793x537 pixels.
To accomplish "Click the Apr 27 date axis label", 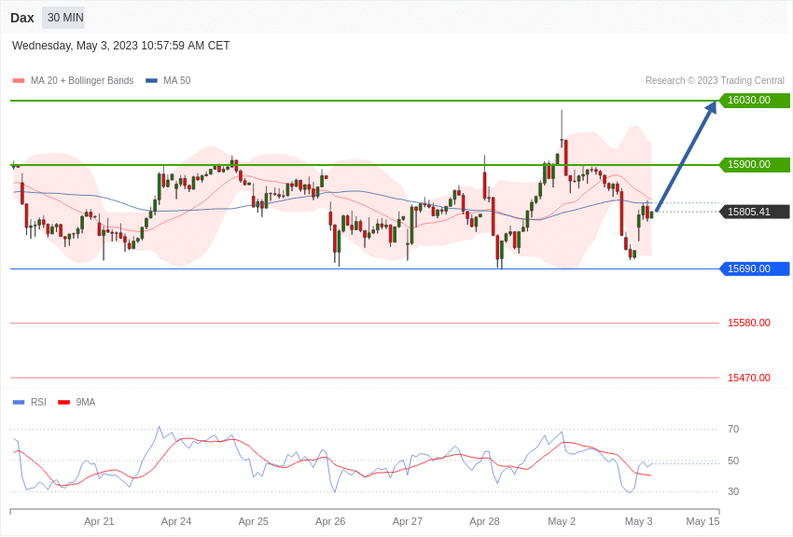I will click(x=407, y=521).
